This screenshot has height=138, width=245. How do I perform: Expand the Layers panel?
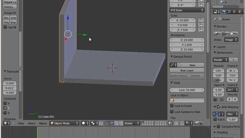pyautogui.click(x=215, y=47)
